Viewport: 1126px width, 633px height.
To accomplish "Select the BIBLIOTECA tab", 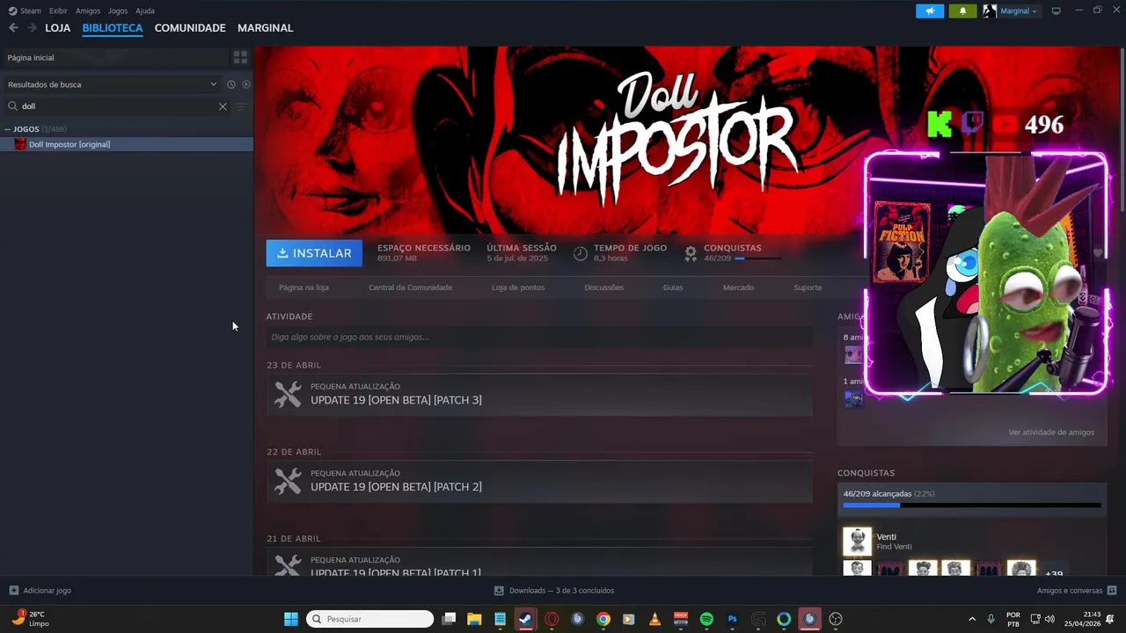I will tap(113, 28).
